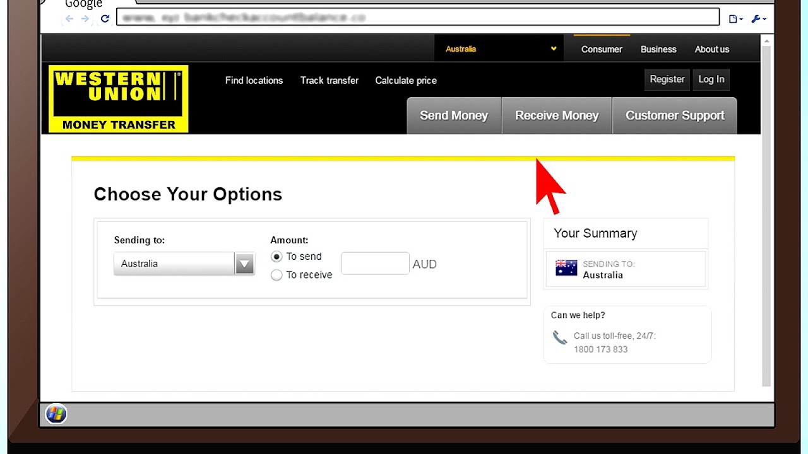
Task: Click the Choose Your Options heading
Action: point(188,194)
